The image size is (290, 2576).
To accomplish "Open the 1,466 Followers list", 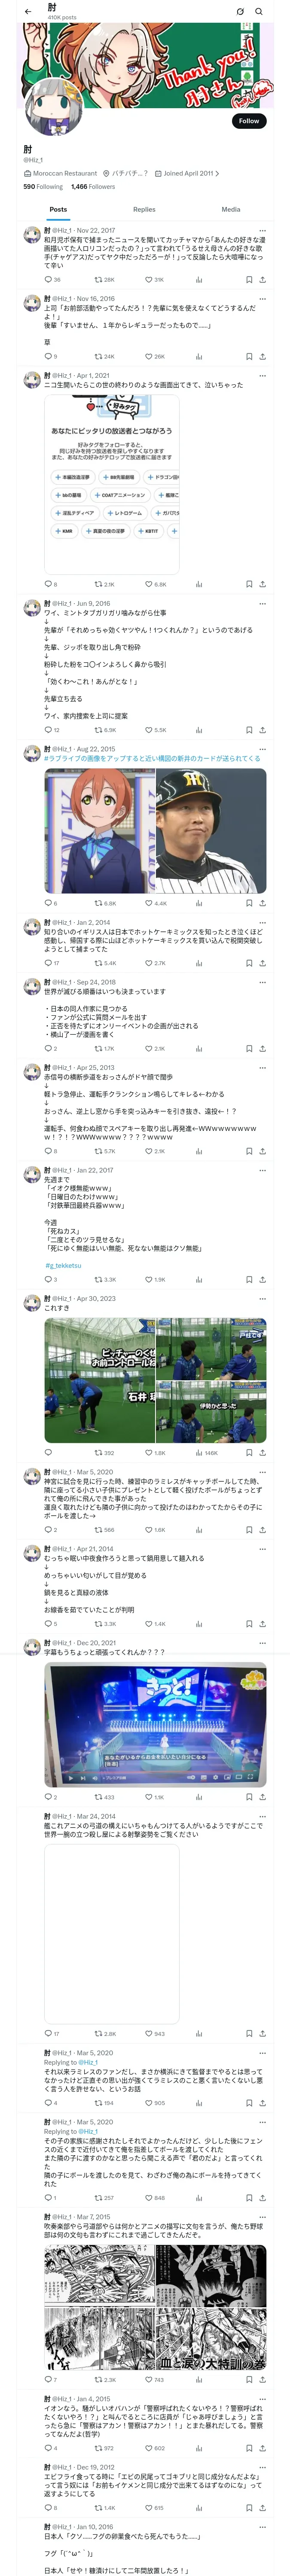I will [x=93, y=186].
